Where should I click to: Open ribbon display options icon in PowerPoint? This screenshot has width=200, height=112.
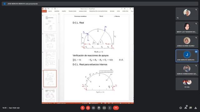click(125, 9)
